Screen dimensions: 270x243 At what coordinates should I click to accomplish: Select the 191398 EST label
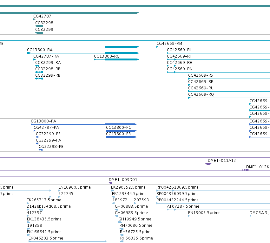click(x=35, y=226)
